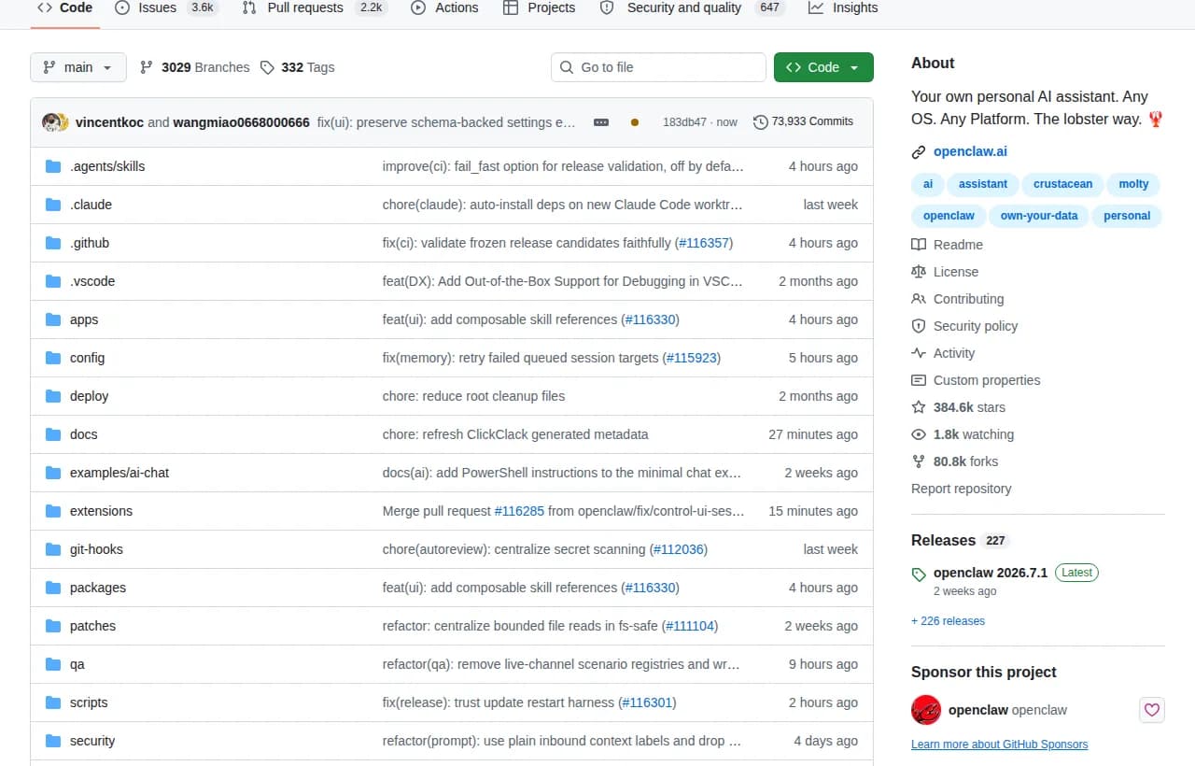View the 1.8k watching link
The image size is (1195, 766).
963,434
